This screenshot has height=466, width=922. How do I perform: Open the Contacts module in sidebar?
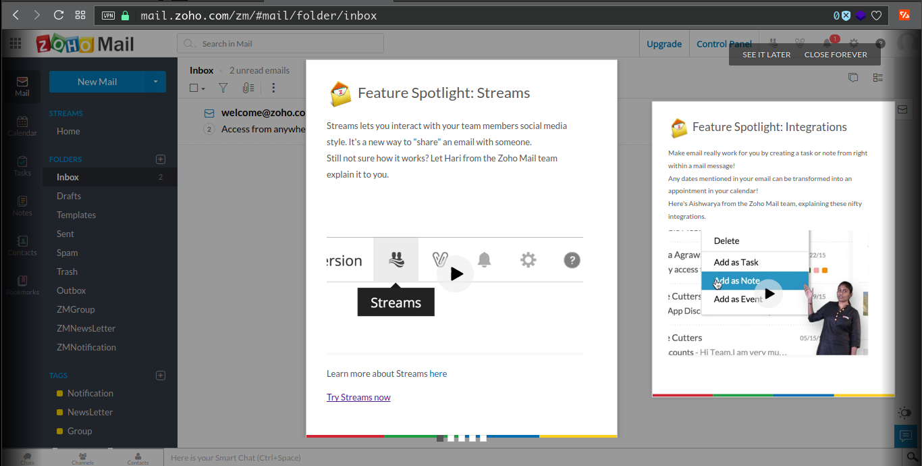(x=22, y=246)
